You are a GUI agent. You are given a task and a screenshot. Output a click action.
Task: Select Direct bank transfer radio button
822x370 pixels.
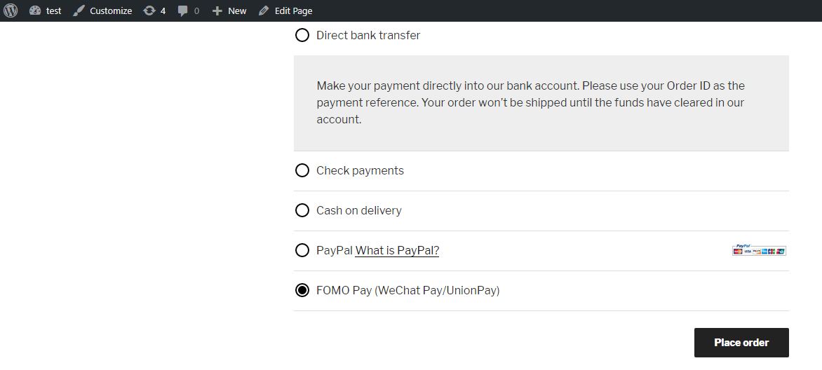pos(302,35)
